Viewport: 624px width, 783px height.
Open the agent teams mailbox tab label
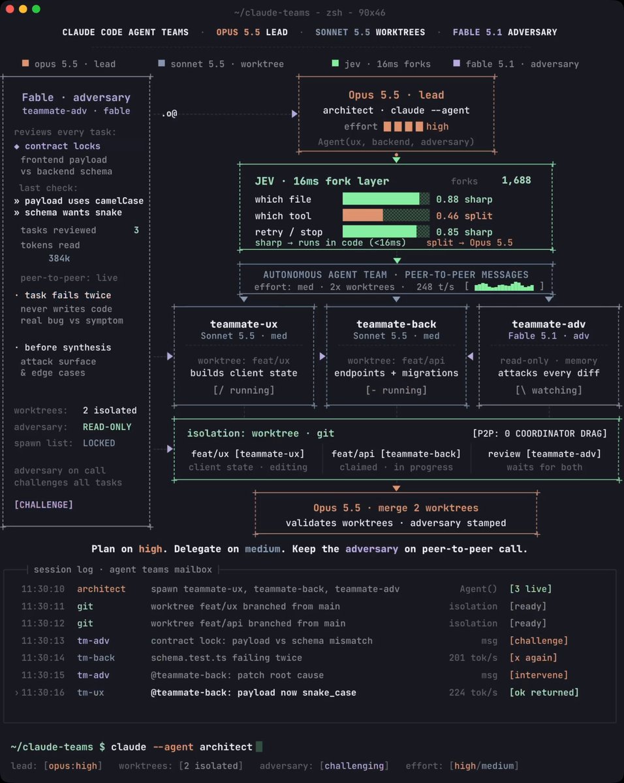[x=161, y=570]
